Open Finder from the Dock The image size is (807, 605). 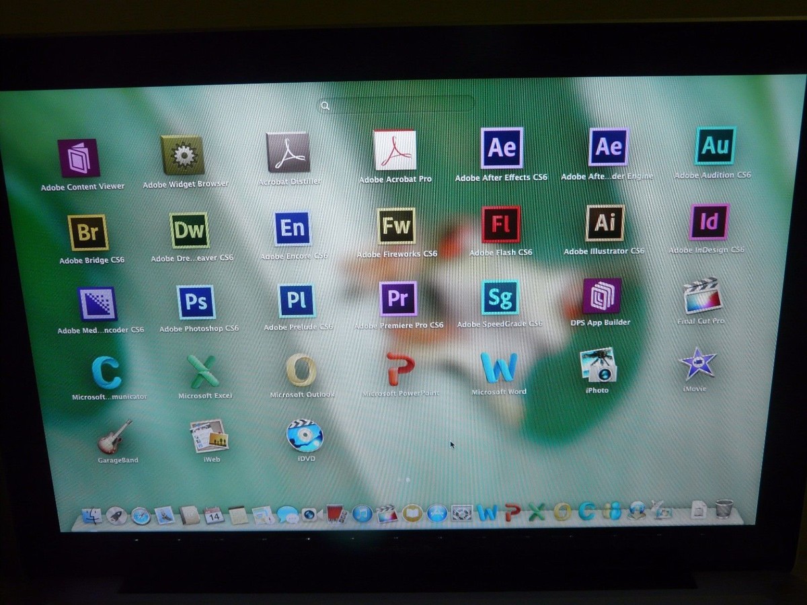click(x=91, y=516)
